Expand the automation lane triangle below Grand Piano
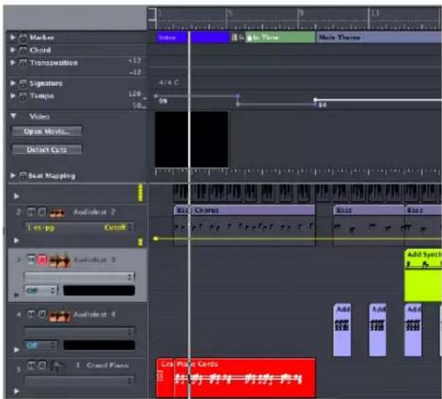 click(16, 391)
